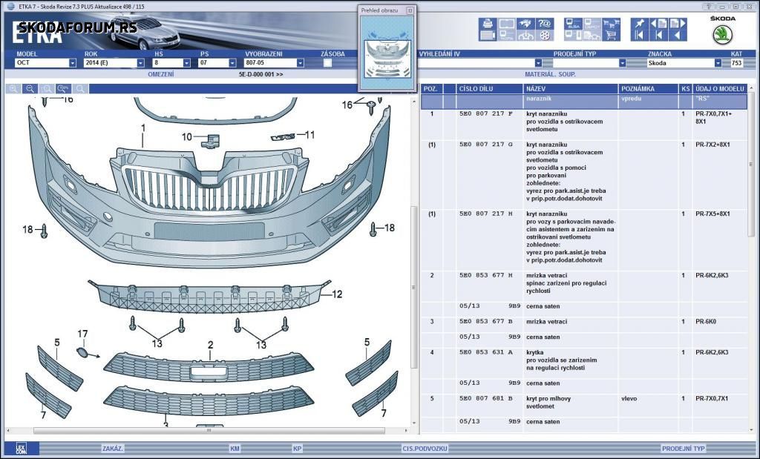
Task: Select part number 5E0 807 217 G
Action: point(485,145)
